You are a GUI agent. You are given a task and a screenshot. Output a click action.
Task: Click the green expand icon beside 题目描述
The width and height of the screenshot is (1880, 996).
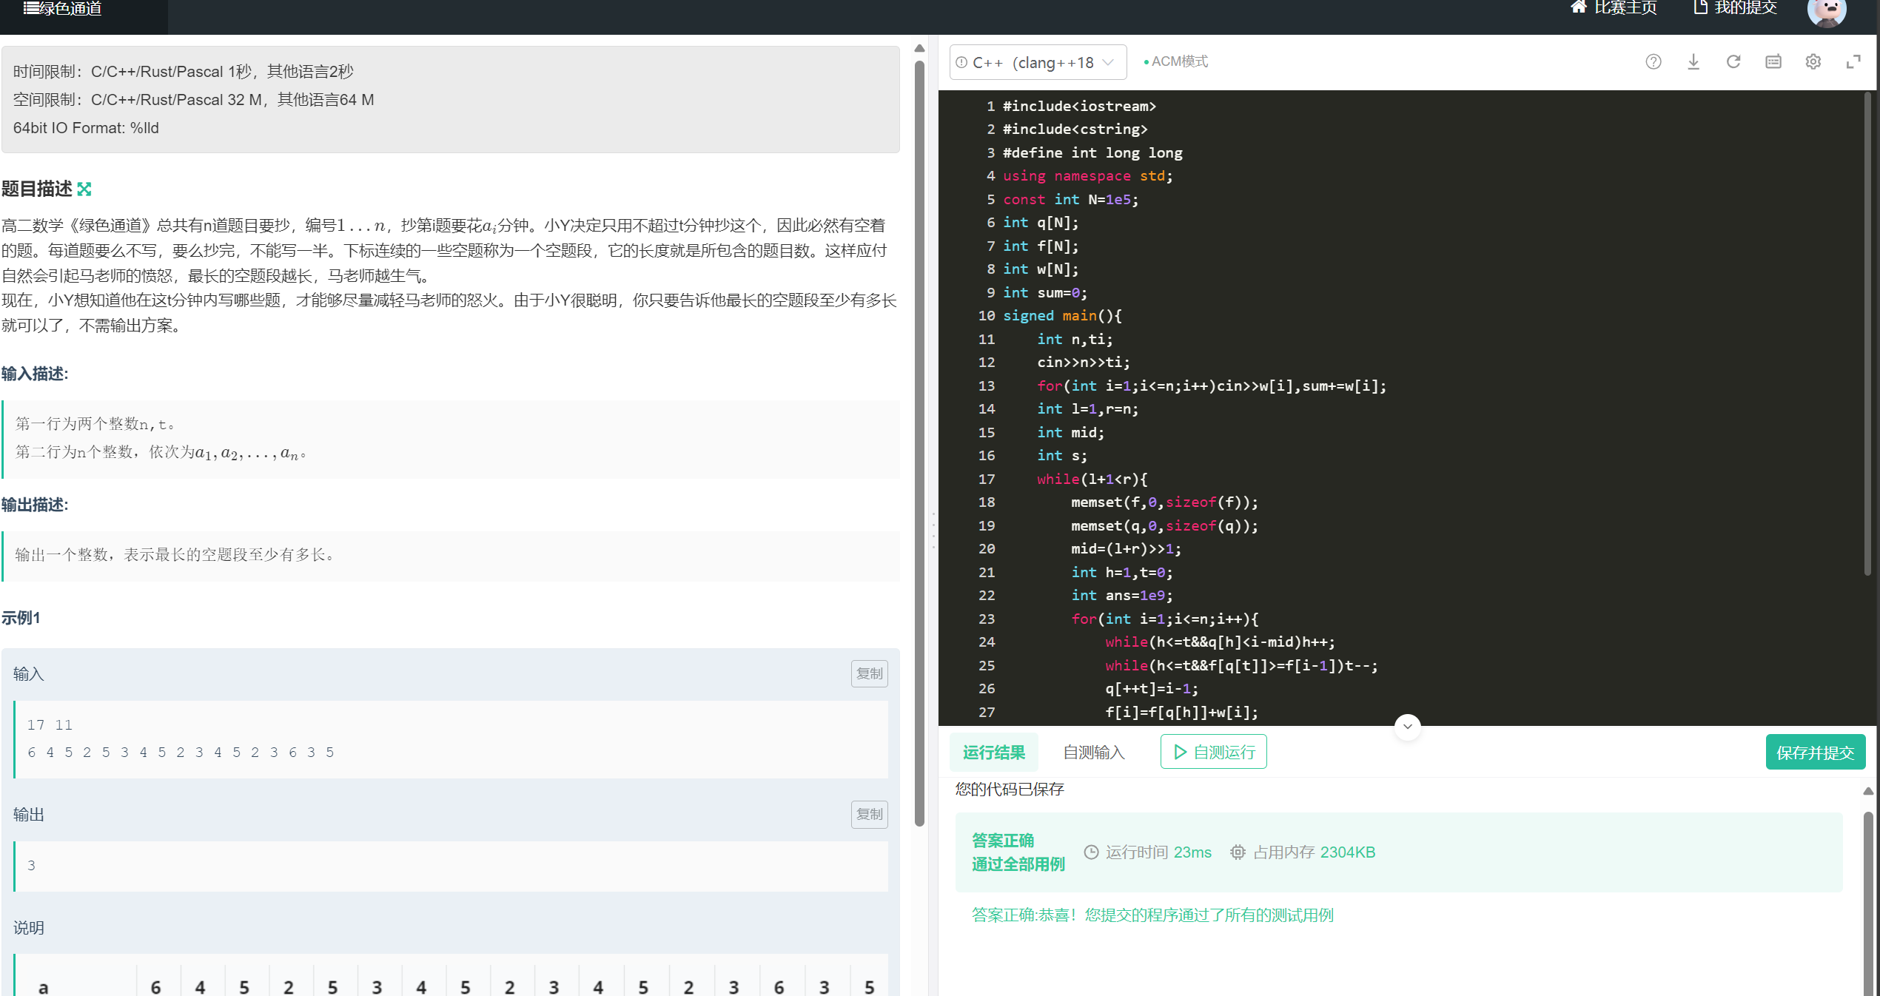pos(84,189)
